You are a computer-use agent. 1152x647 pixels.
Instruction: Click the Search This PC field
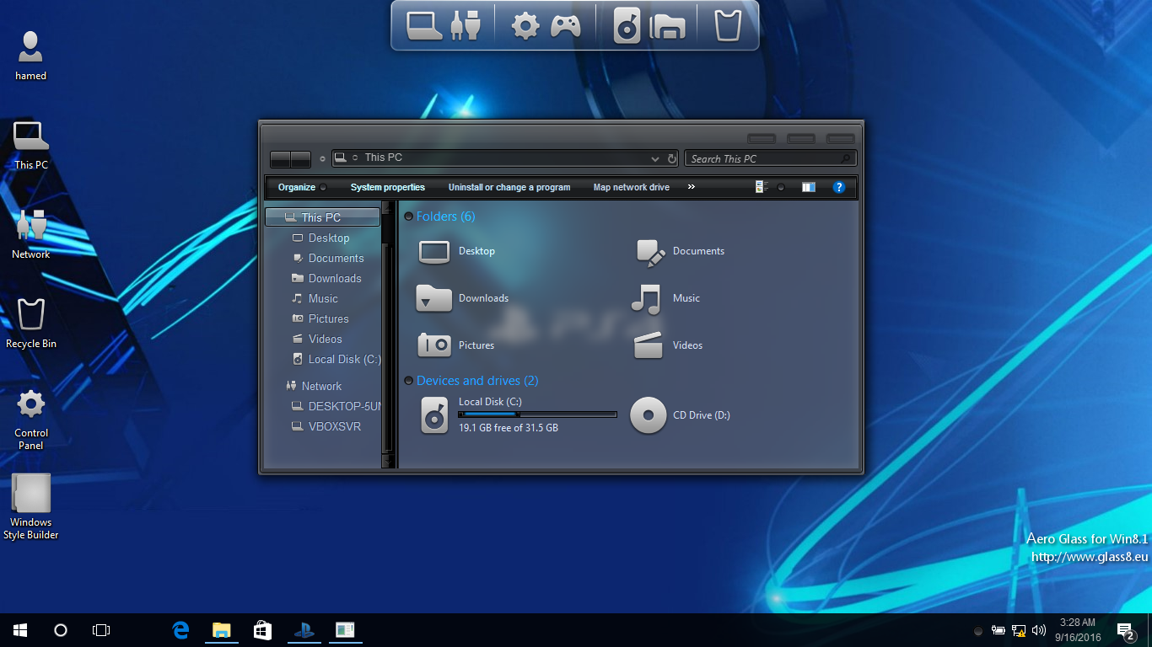[763, 158]
